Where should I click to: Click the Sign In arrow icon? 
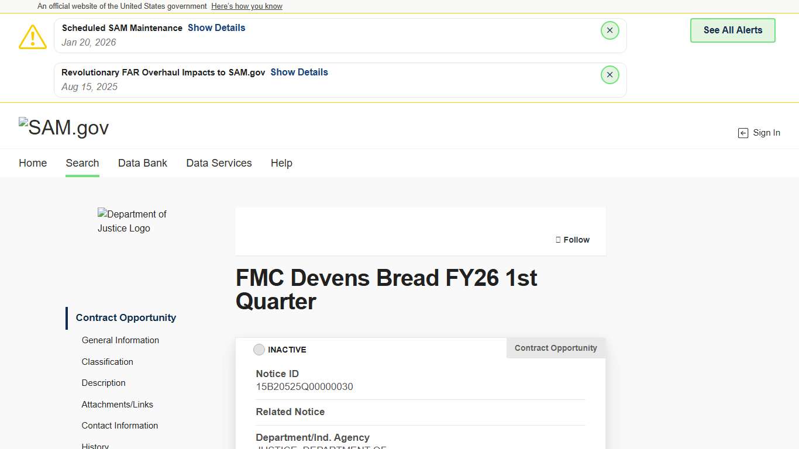[x=743, y=133]
